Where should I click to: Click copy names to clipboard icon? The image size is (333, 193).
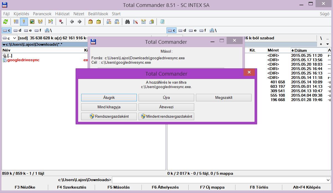(152, 22)
